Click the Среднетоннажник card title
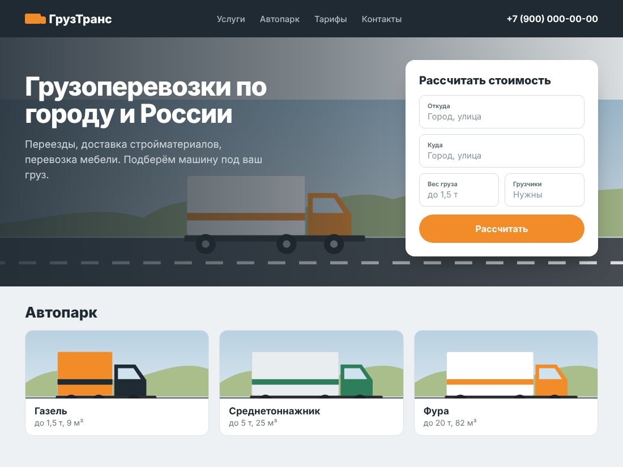The height and width of the screenshot is (467, 623). 275,411
